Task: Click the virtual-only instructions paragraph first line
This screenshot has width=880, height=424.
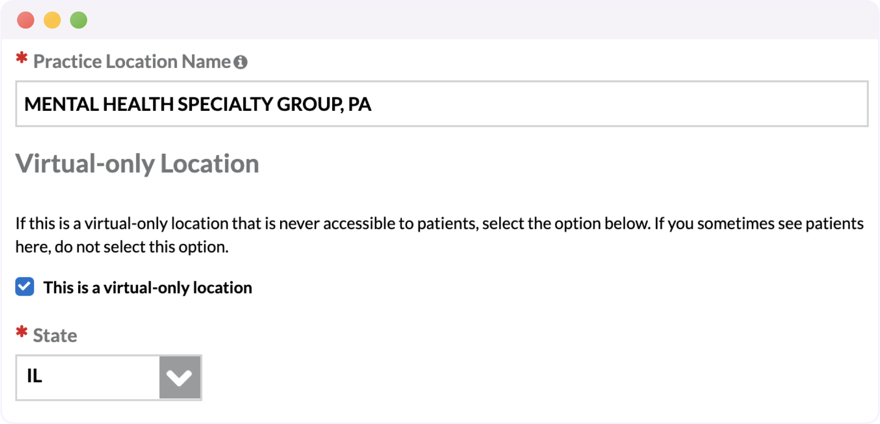Action: [x=440, y=223]
